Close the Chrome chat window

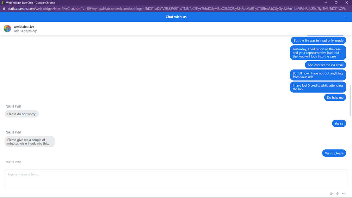pyautogui.click(x=347, y=3)
